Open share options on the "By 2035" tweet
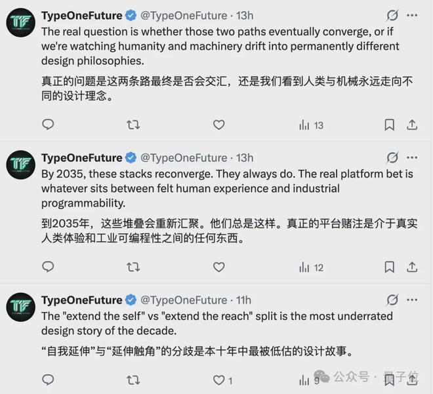The height and width of the screenshot is (394, 433). 412,267
